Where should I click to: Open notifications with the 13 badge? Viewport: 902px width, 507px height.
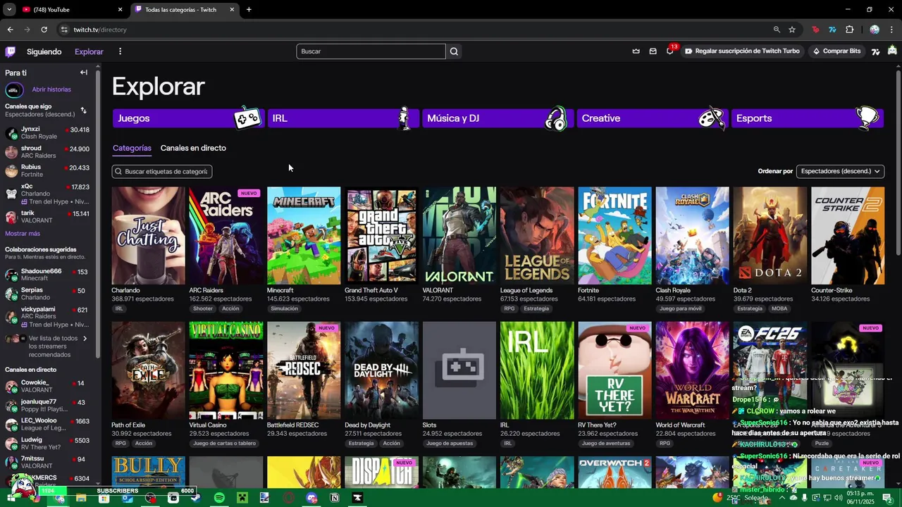(670, 51)
